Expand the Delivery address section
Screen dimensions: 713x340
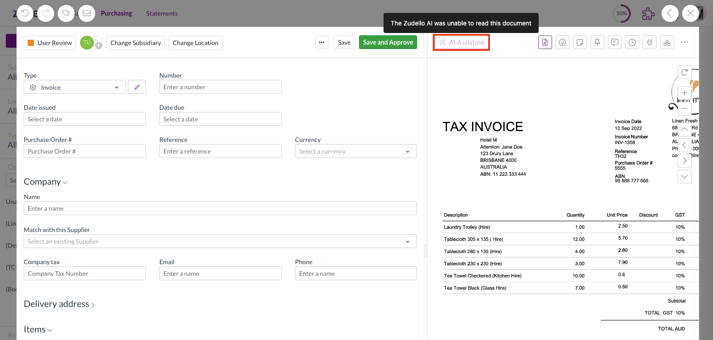tap(59, 304)
